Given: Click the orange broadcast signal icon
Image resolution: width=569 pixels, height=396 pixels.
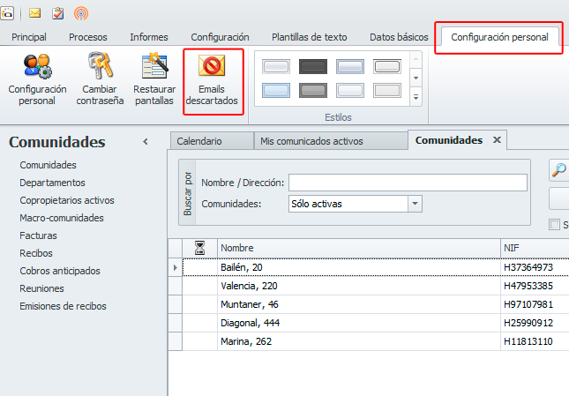Looking at the screenshot, I should coord(81,13).
